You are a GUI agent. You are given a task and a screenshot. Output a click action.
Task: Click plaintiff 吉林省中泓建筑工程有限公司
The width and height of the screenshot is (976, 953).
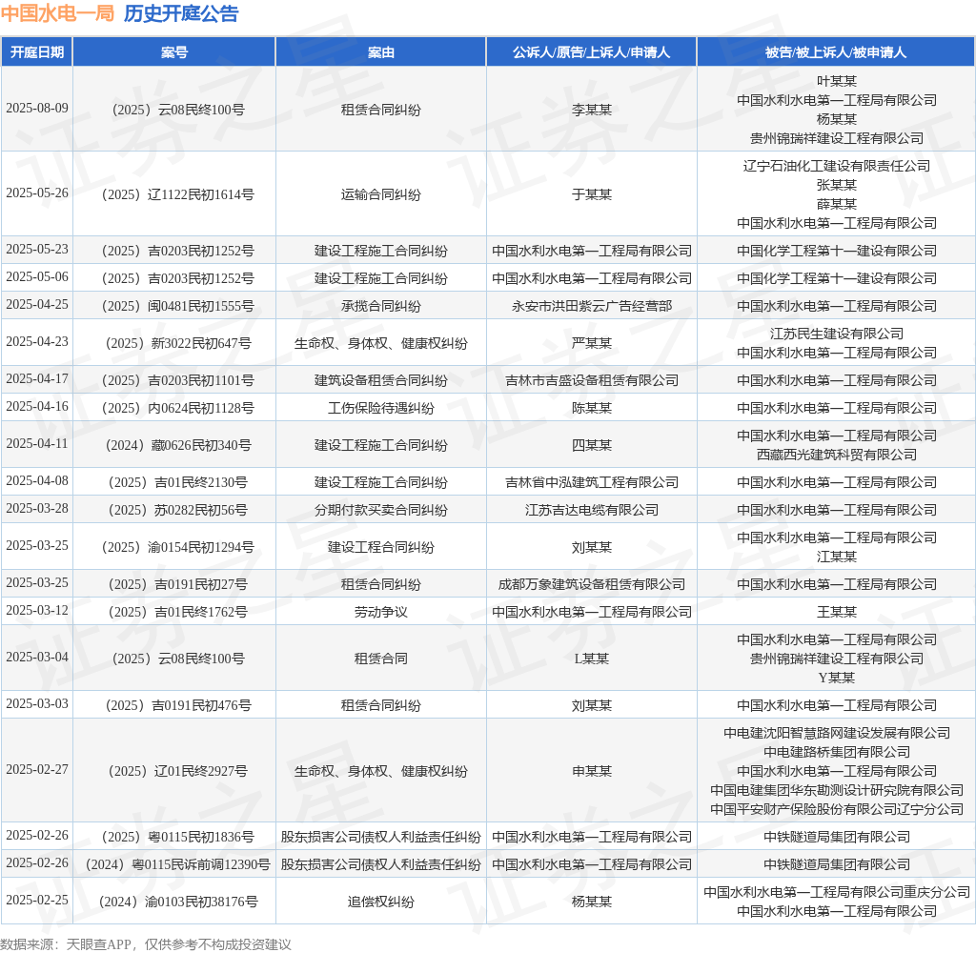[591, 483]
